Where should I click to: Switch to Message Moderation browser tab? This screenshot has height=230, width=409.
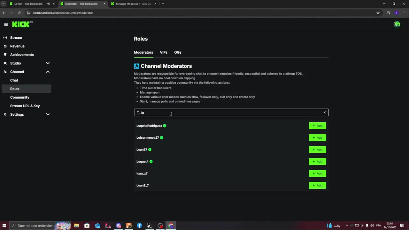[133, 4]
